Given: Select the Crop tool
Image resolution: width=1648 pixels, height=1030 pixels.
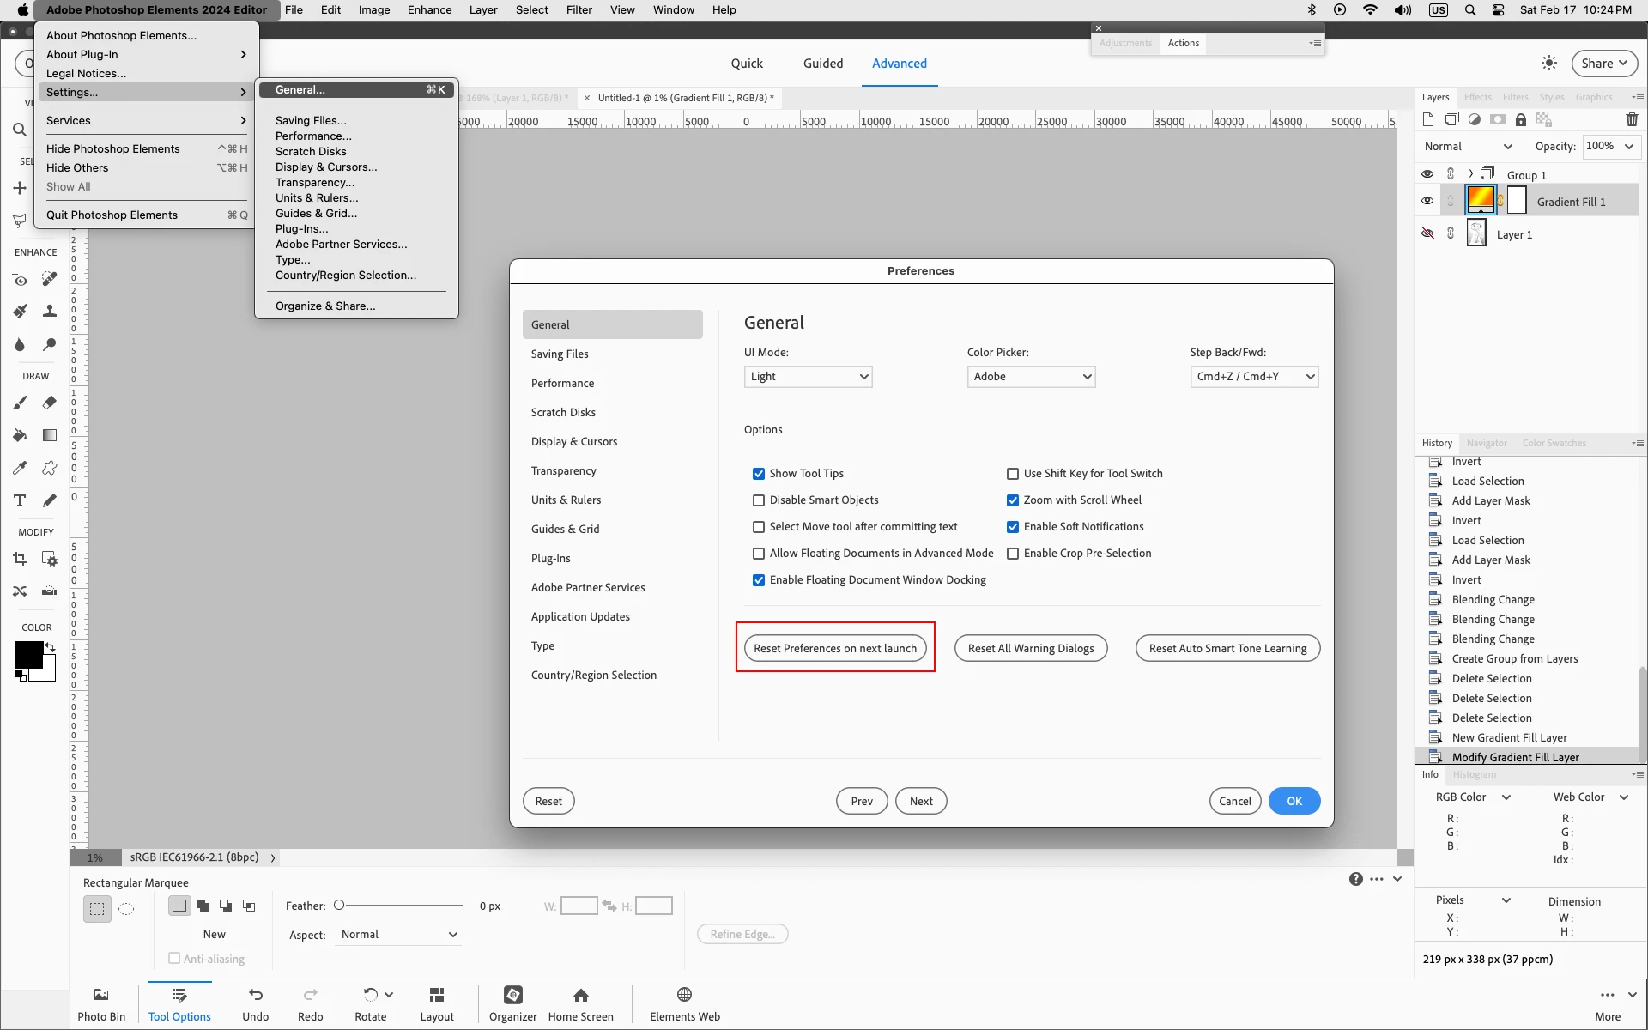Looking at the screenshot, I should [20, 560].
